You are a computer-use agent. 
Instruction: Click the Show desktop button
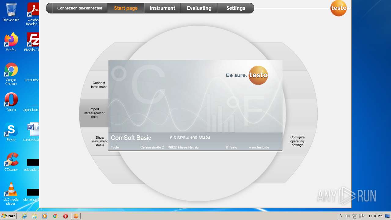click(387, 216)
